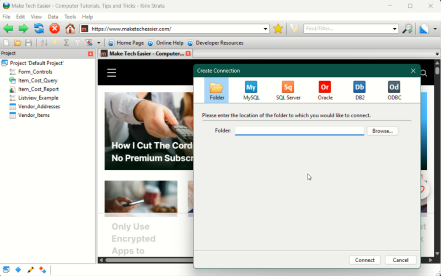Click the red and blue shapes status bar icon
Image resolution: width=441 pixels, height=276 pixels.
pyautogui.click(x=42, y=270)
